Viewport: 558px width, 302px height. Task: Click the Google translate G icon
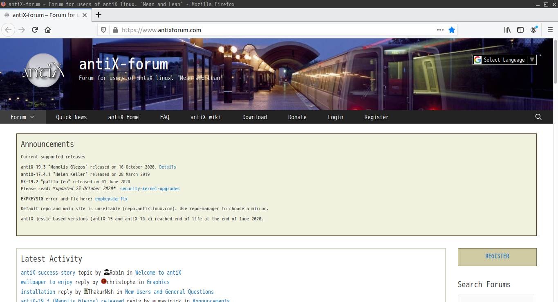click(477, 60)
